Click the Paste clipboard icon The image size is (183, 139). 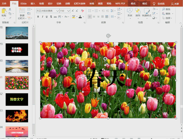pos(4,11)
